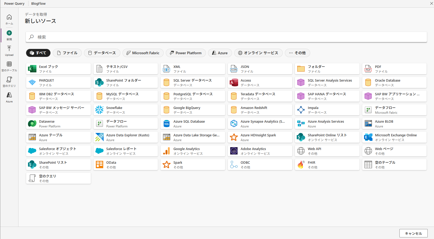Click the 空のクエリ sidebar icon
The height and width of the screenshot is (239, 434).
(x=9, y=79)
